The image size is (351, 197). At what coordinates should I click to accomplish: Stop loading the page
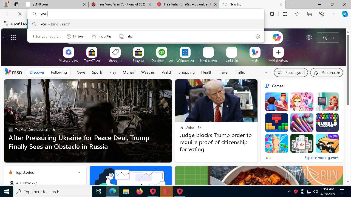20,14
